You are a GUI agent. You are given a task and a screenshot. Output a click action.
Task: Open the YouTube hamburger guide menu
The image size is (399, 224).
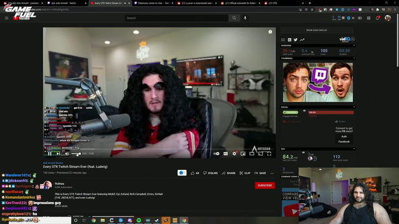7,18
